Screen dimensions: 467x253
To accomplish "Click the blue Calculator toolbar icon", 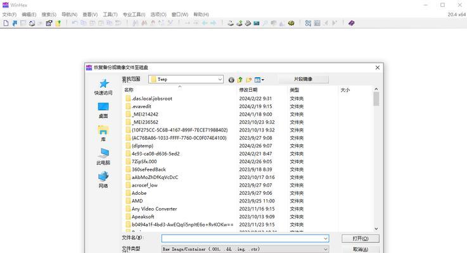I will click(257, 23).
